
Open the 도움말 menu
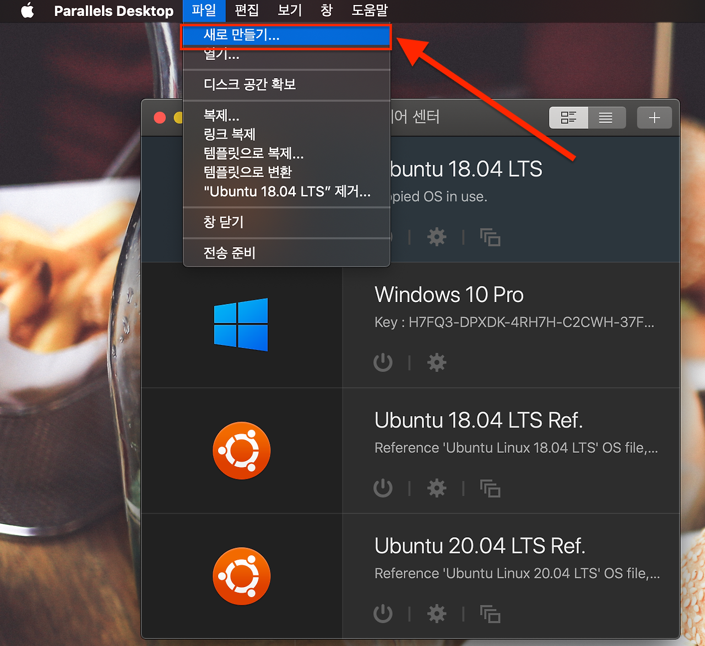370,10
